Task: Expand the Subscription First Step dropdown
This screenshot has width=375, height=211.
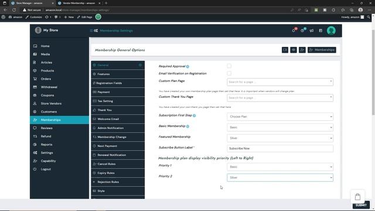Action: (x=280, y=117)
